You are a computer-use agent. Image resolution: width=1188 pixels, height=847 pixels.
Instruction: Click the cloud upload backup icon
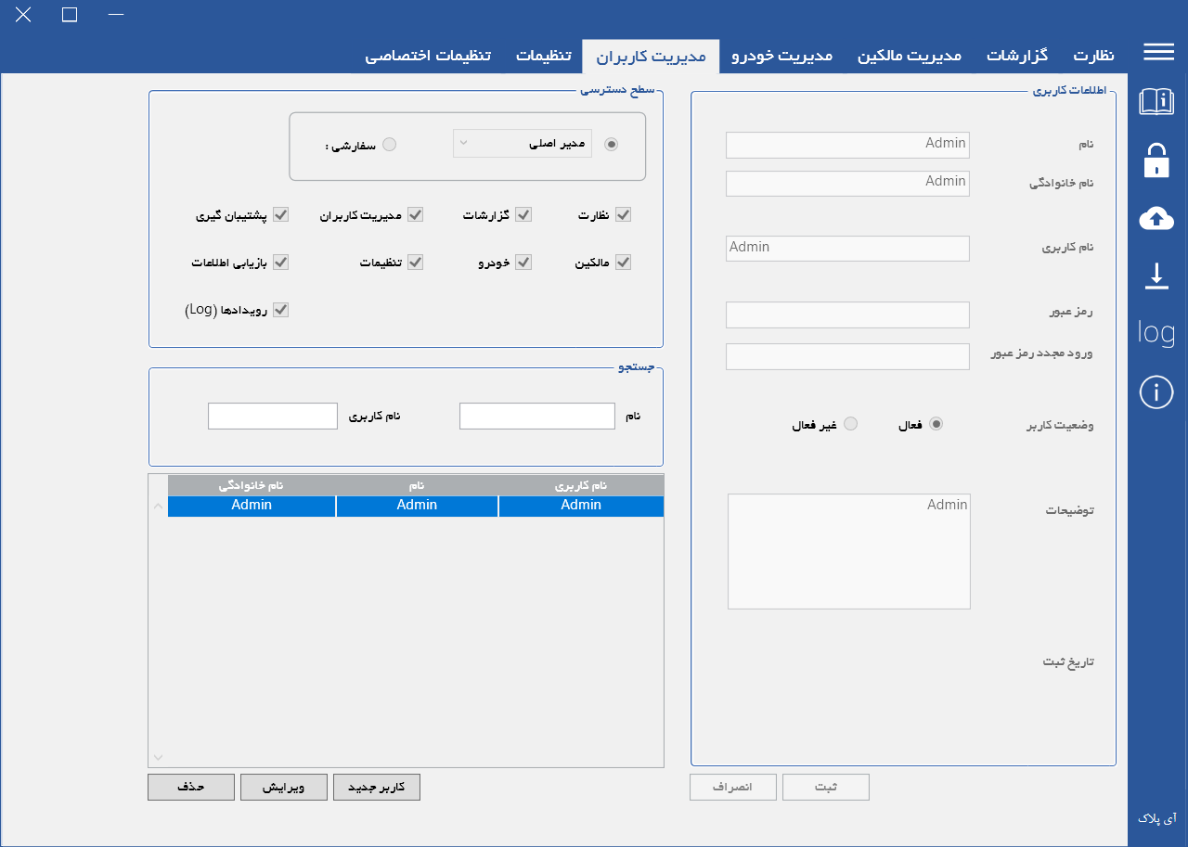pos(1156,219)
